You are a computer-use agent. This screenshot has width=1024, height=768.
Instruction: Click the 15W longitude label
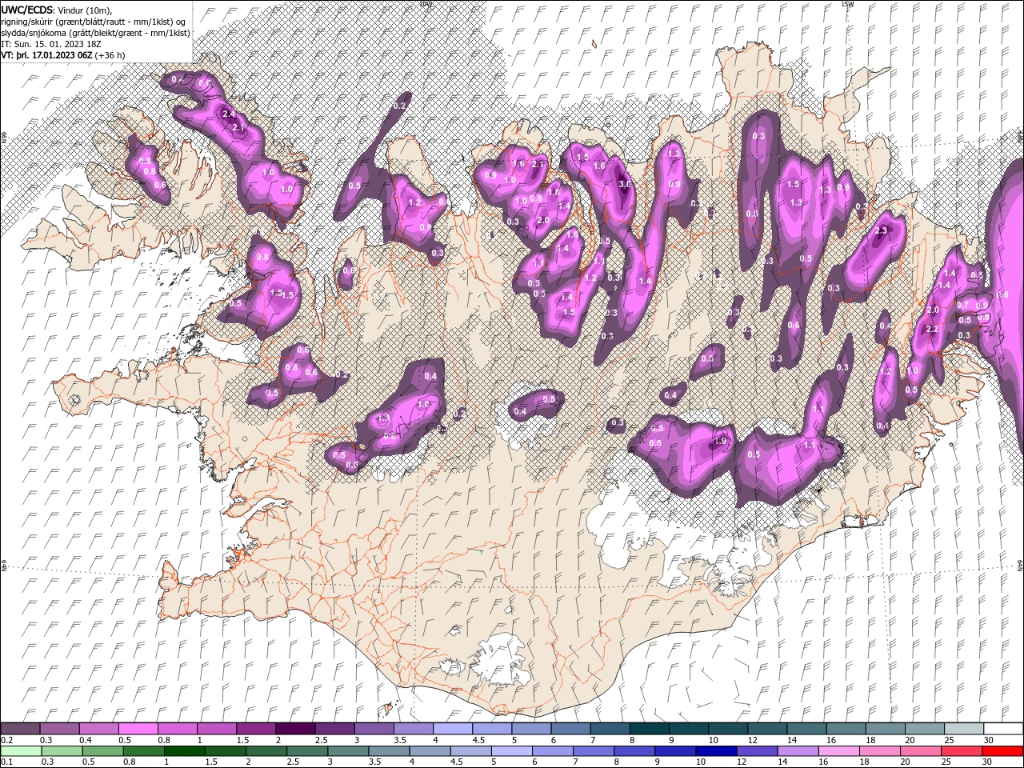click(848, 4)
